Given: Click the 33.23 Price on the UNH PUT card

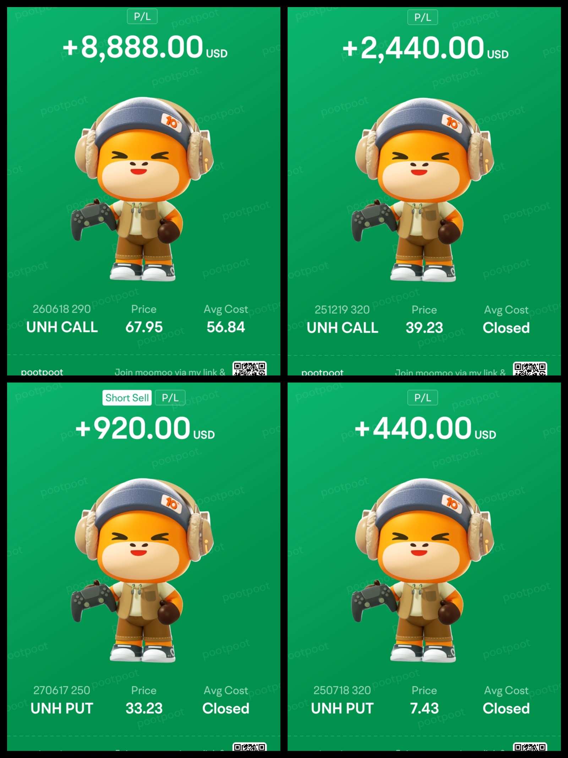Looking at the screenshot, I should [144, 708].
